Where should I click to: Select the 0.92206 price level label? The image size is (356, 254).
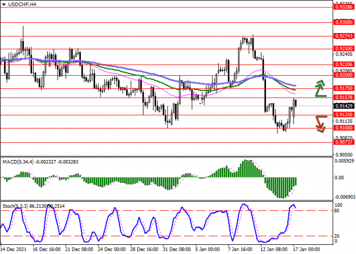point(344,64)
